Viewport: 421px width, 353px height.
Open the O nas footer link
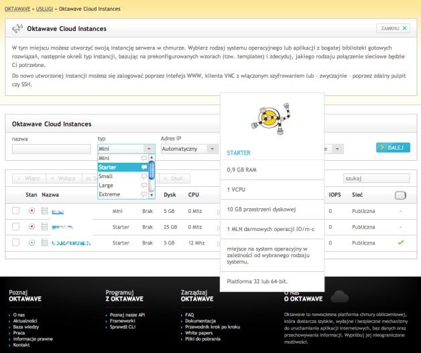19,315
